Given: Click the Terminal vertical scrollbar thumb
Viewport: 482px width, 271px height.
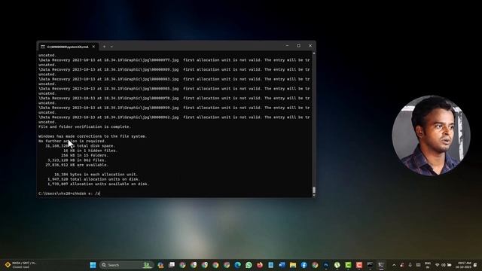Looking at the screenshot, I should [x=314, y=190].
